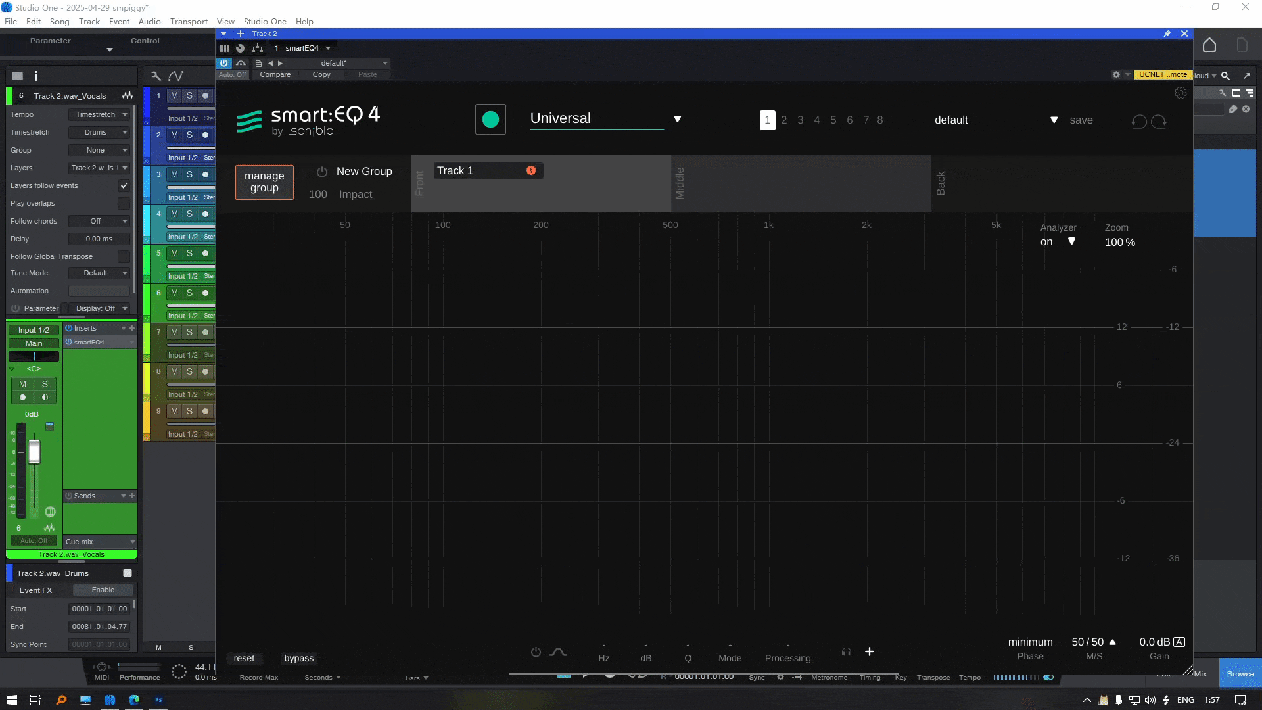Image resolution: width=1262 pixels, height=710 pixels.
Task: Open Group None dropdown
Action: 99,150
